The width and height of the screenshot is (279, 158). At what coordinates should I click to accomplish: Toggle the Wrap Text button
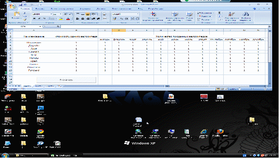coord(94,14)
